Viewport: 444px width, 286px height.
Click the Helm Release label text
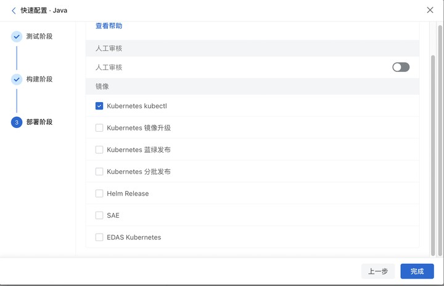[128, 194]
